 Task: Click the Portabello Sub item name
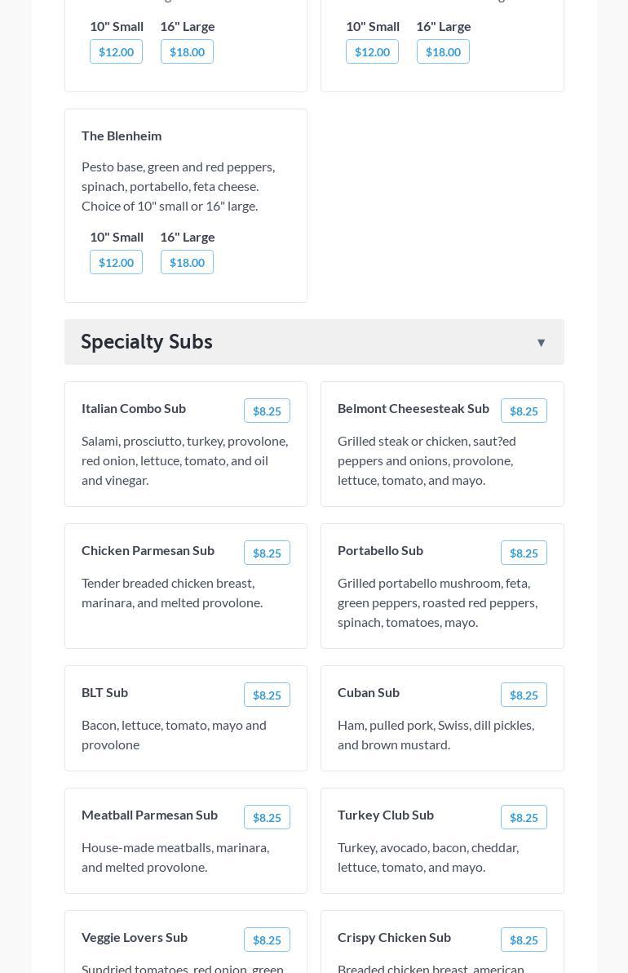point(380,550)
